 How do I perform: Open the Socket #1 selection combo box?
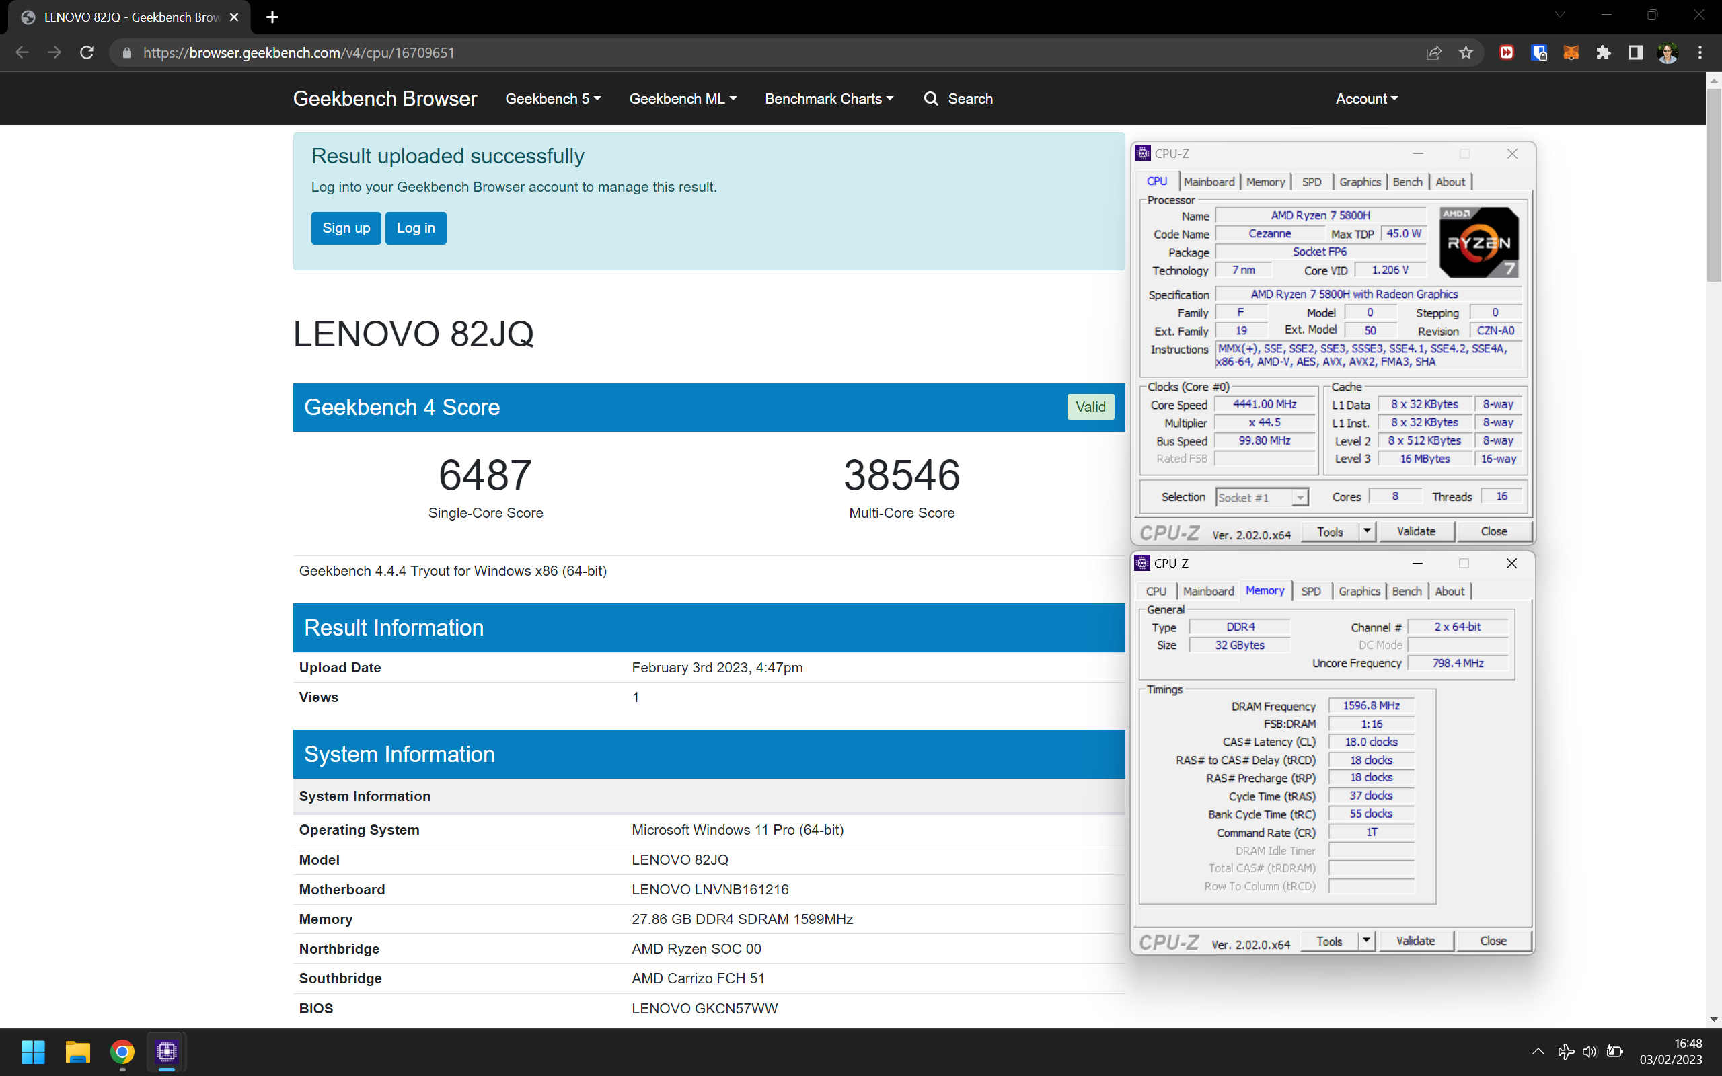click(1262, 498)
